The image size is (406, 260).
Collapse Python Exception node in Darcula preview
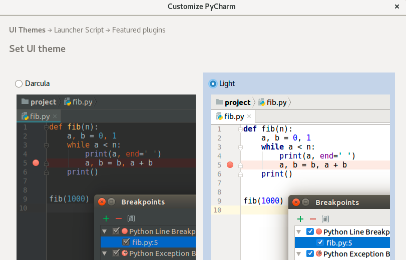click(x=105, y=253)
